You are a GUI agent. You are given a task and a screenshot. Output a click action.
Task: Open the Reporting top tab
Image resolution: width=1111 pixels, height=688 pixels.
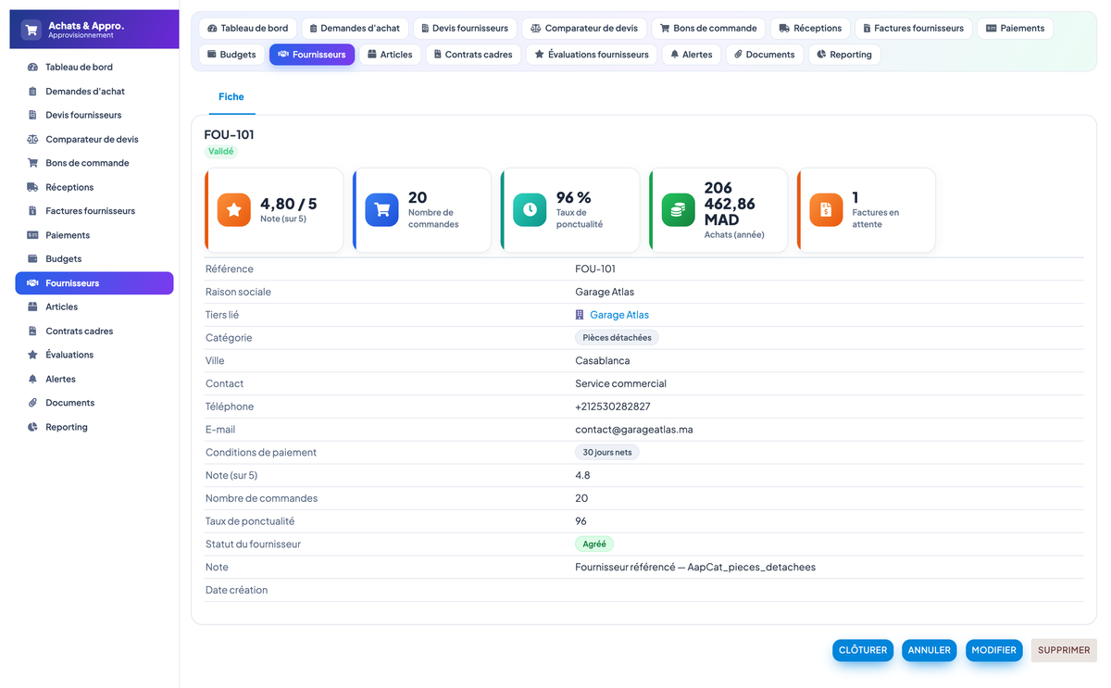844,55
